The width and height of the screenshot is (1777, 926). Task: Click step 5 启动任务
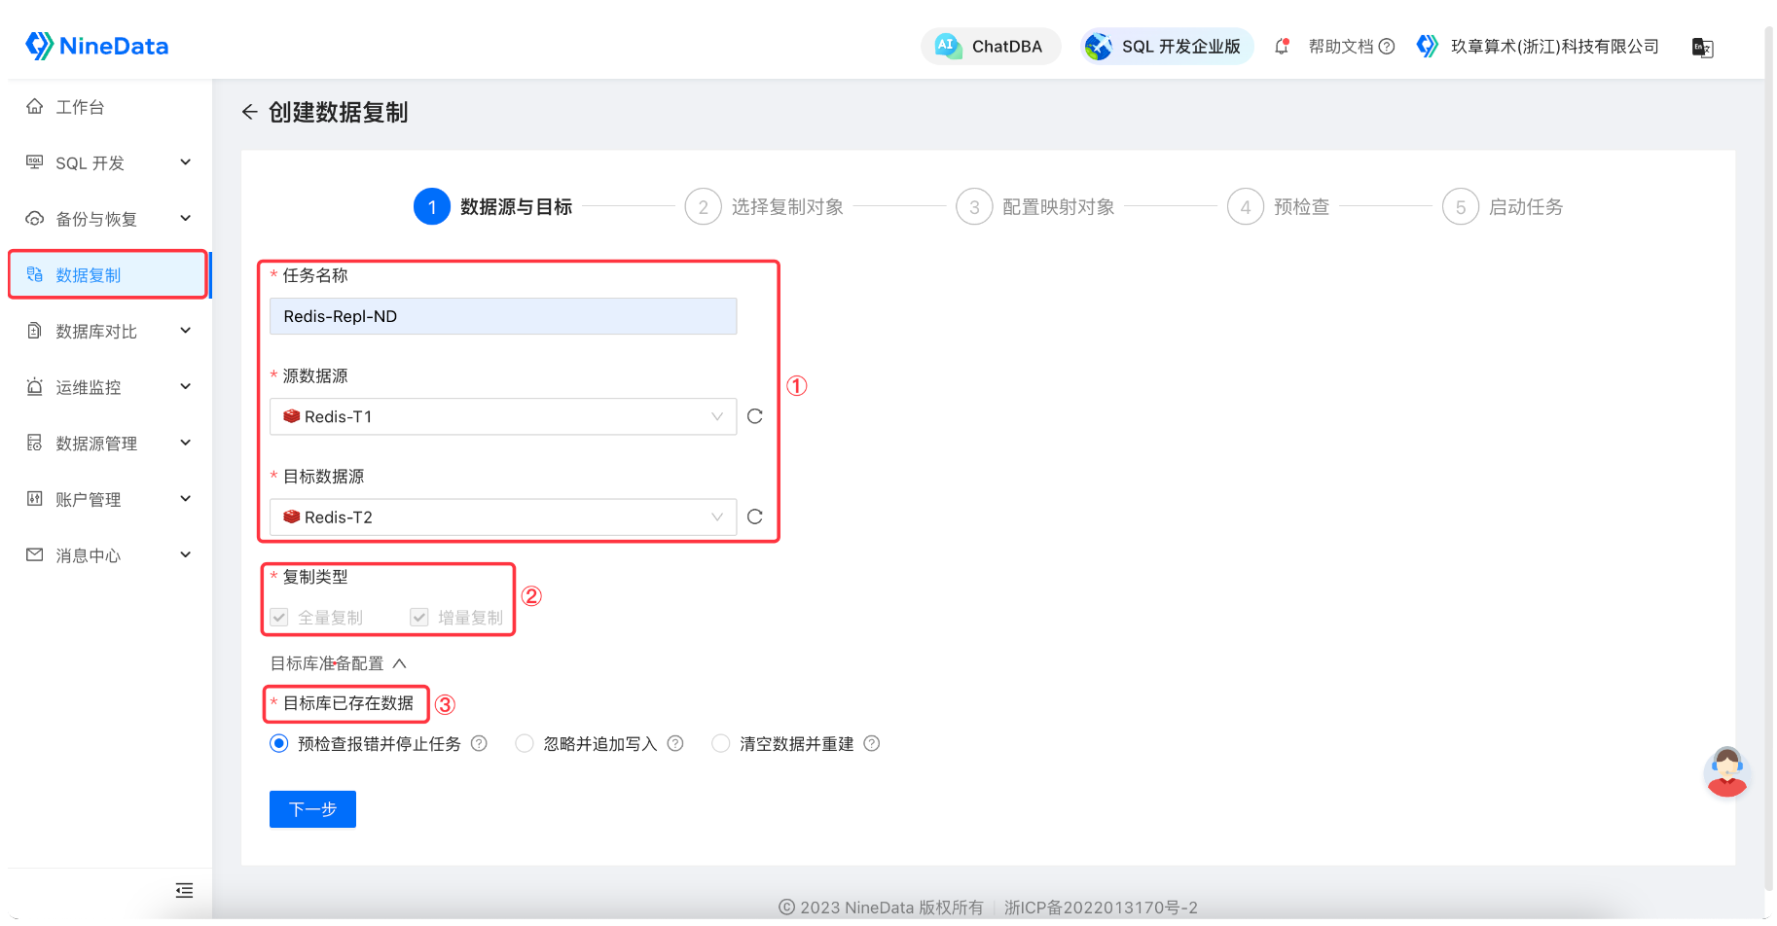coord(1504,206)
